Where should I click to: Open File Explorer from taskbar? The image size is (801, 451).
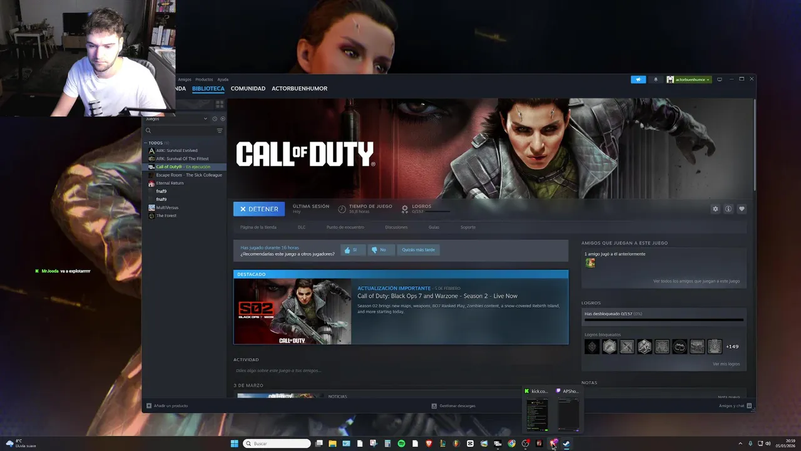(x=332, y=443)
